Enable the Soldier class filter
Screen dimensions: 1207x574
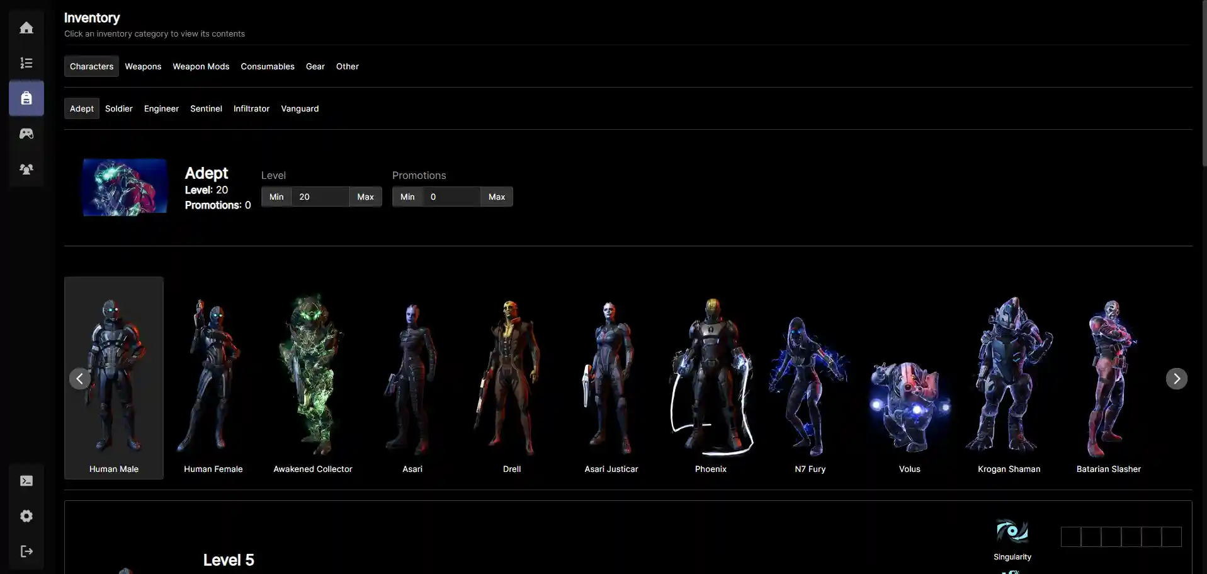tap(118, 108)
